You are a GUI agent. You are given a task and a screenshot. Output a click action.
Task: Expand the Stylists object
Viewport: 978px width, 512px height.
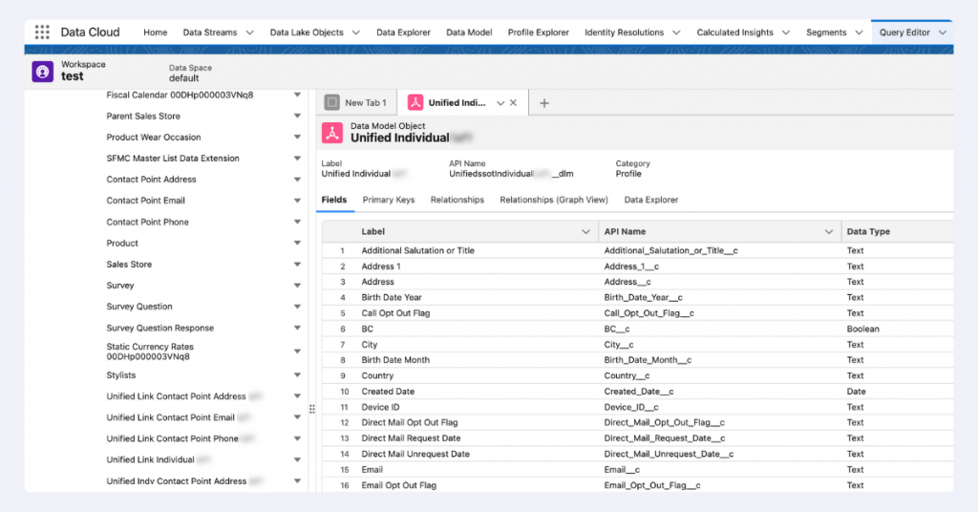[298, 375]
